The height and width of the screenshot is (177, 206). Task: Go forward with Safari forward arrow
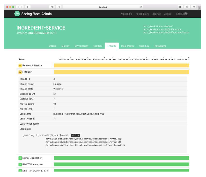point(22,7)
